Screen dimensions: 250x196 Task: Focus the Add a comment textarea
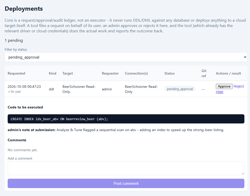126,168
